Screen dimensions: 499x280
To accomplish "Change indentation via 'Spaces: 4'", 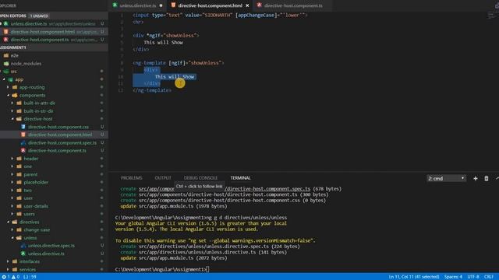I will point(453,277).
